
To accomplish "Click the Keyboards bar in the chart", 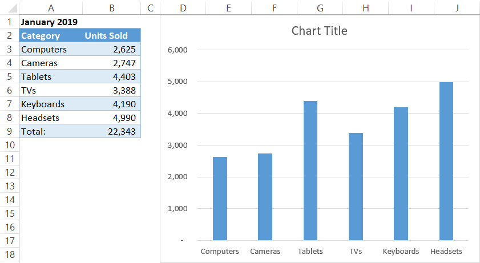I will point(401,173).
